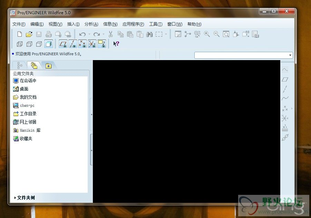
Task: Click the sketch tool in right toolbar
Action: [x=285, y=69]
